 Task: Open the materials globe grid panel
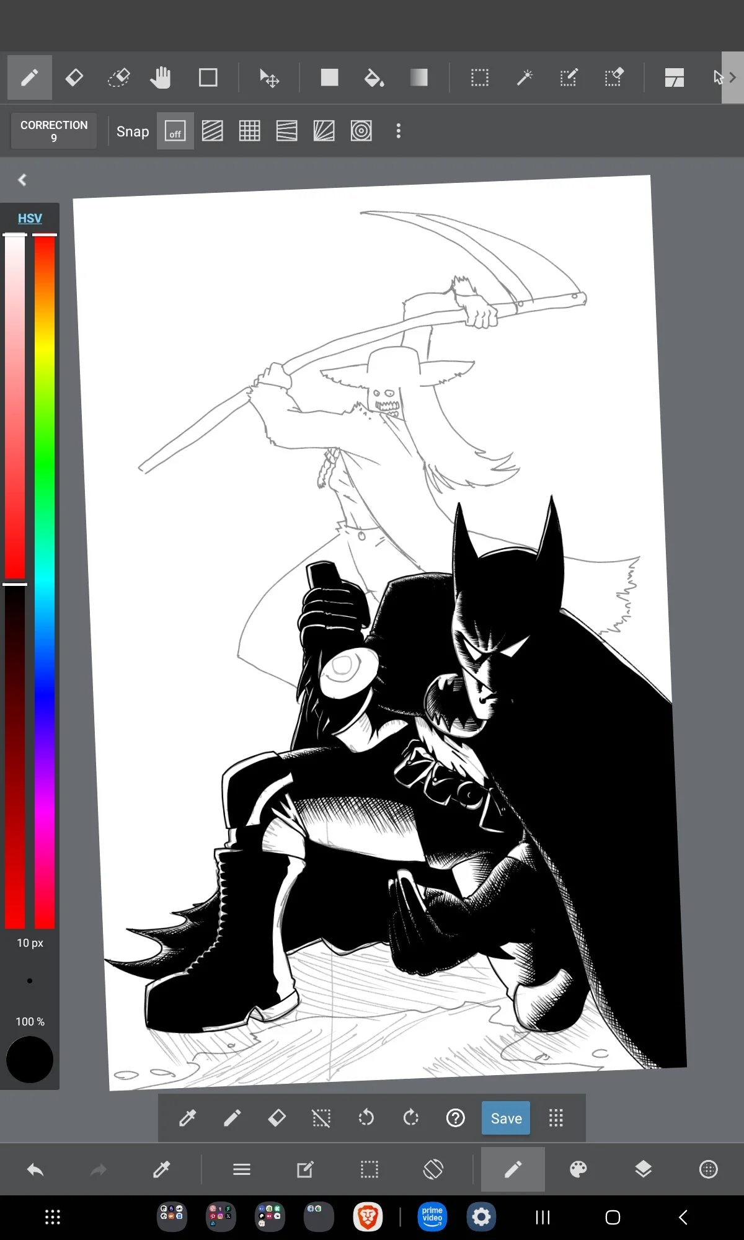[708, 1170]
